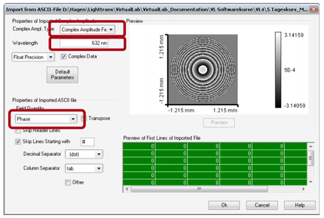Image resolution: width=324 pixels, height=218 pixels.
Task: Open the Decimal Separator dropdown
Action: pyautogui.click(x=84, y=154)
